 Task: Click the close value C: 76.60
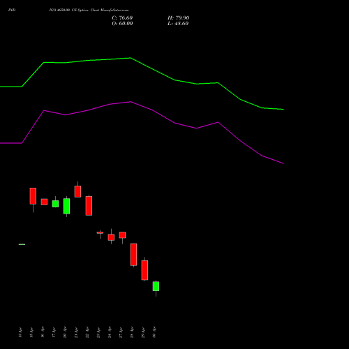click(122, 17)
